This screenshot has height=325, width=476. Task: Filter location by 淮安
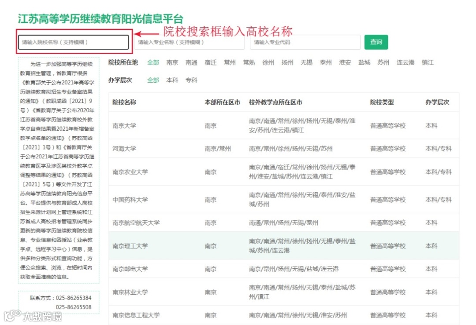(345, 62)
